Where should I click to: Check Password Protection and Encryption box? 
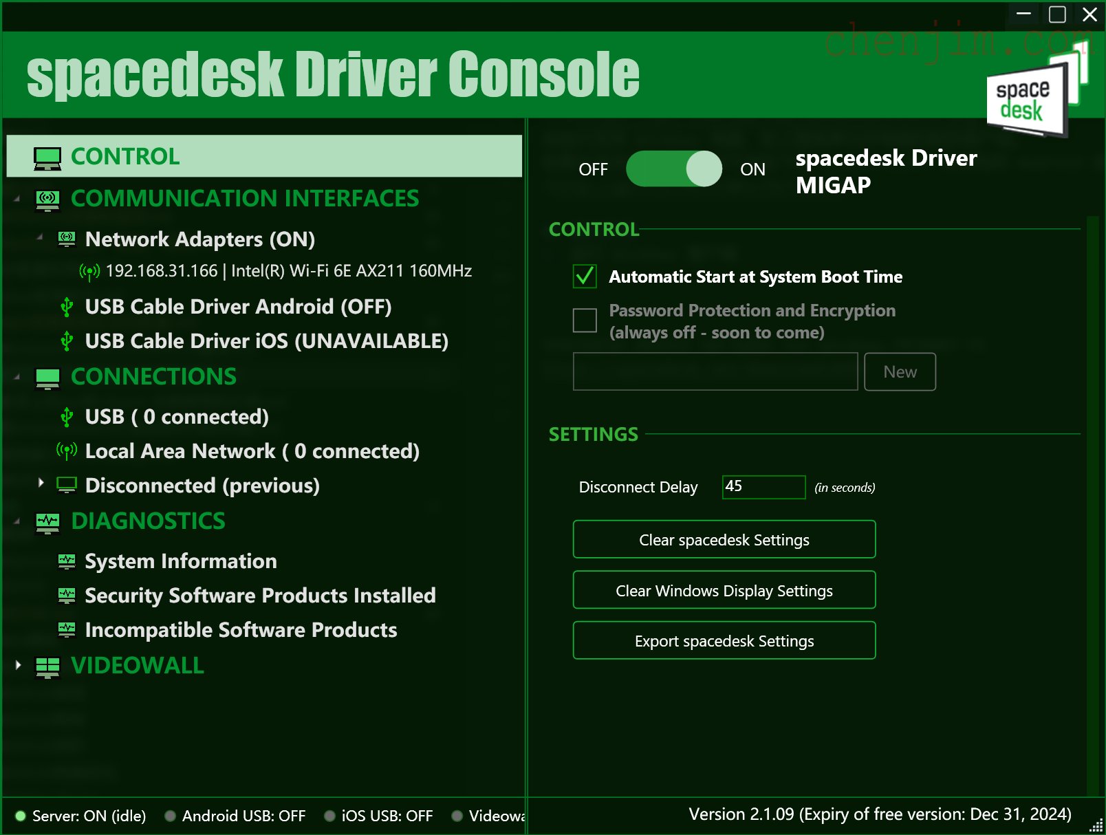(x=585, y=320)
